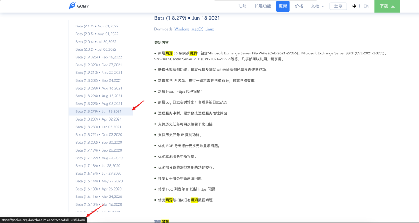
Task: Download the Linux version link
Action: coord(209,29)
